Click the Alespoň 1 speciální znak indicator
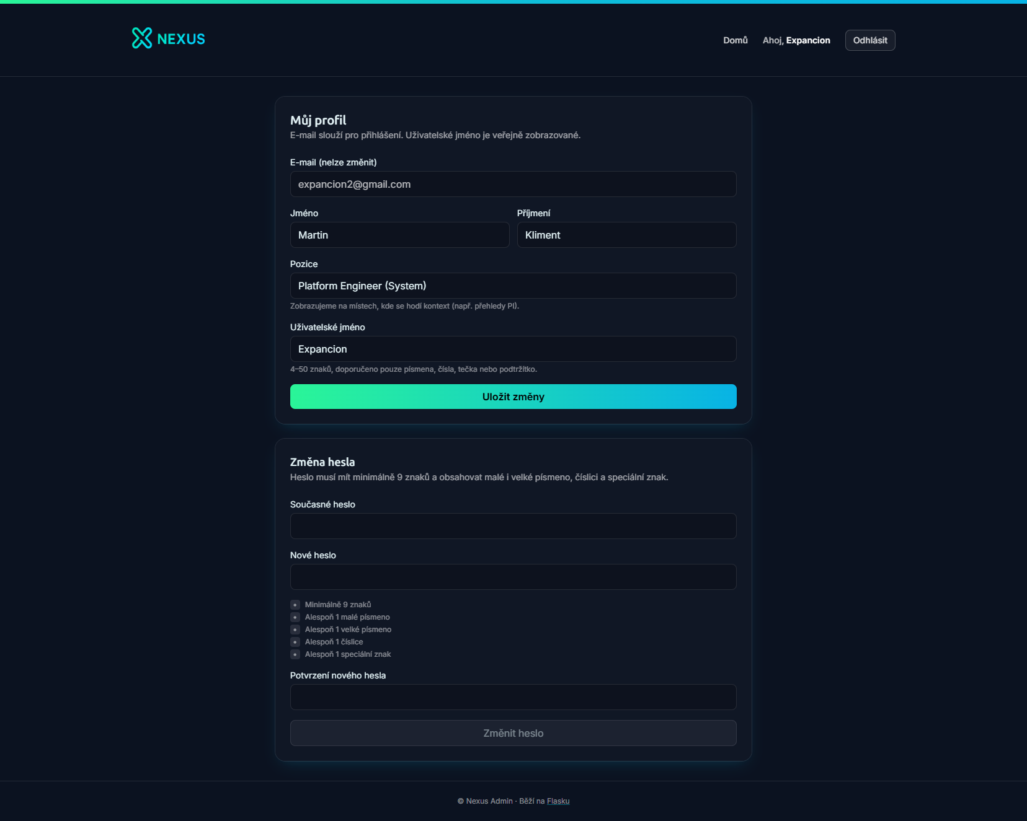This screenshot has width=1027, height=821. (295, 654)
